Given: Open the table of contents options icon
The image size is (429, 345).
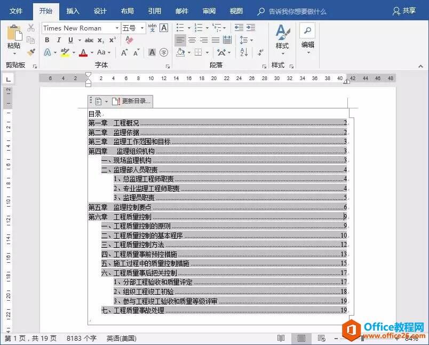Looking at the screenshot, I should click(99, 101).
